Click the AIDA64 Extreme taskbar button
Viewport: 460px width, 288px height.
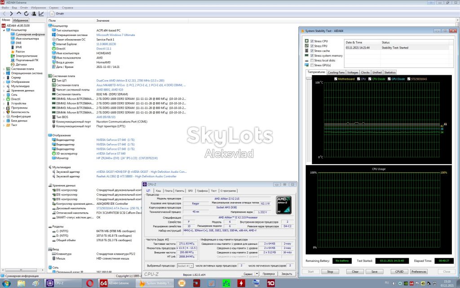(116, 283)
